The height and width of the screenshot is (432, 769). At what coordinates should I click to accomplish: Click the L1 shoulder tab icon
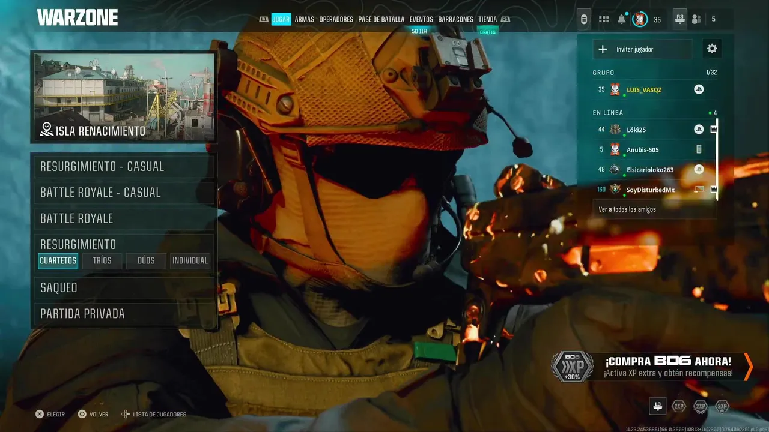tap(264, 19)
